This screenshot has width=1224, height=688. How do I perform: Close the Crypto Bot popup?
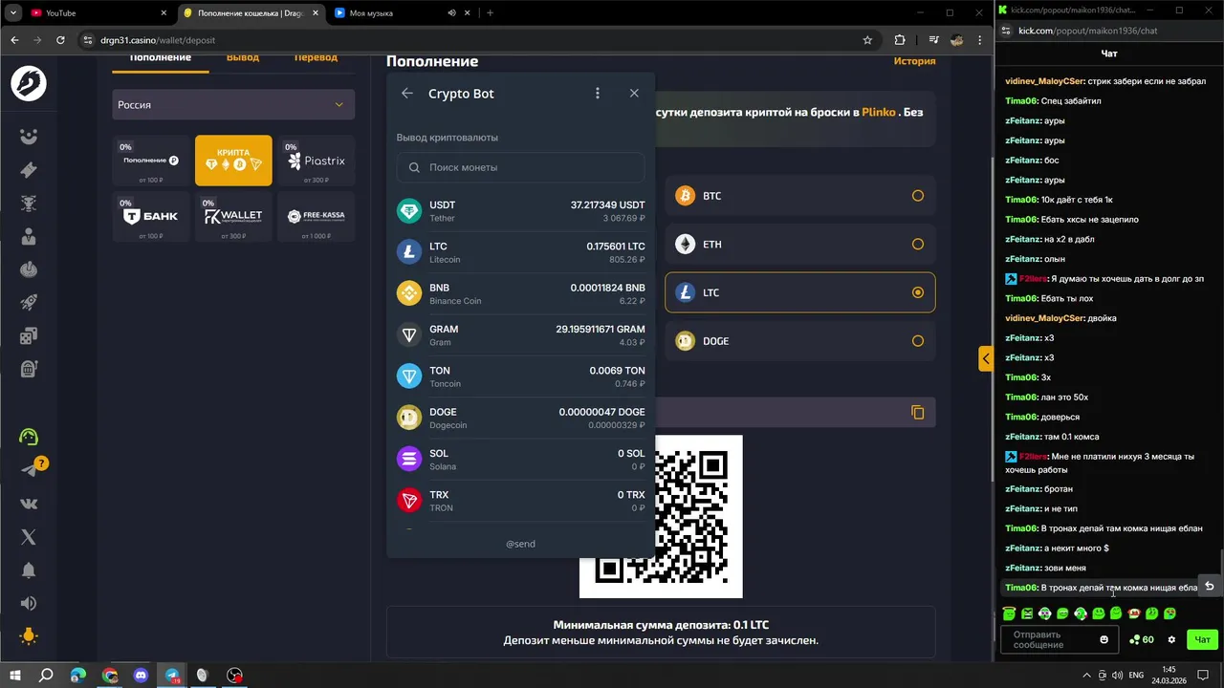634,94
